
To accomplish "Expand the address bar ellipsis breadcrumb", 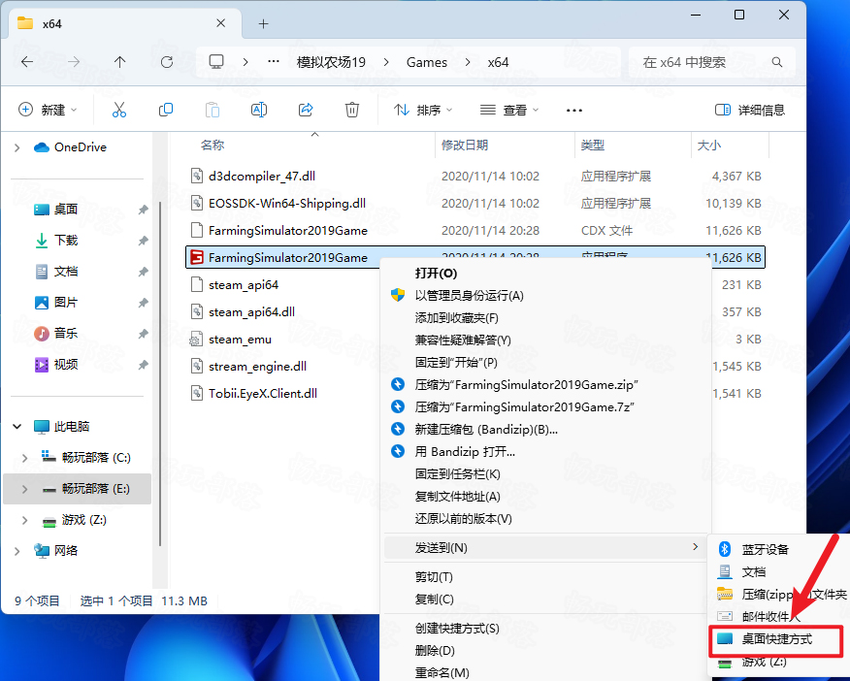I will tap(274, 62).
